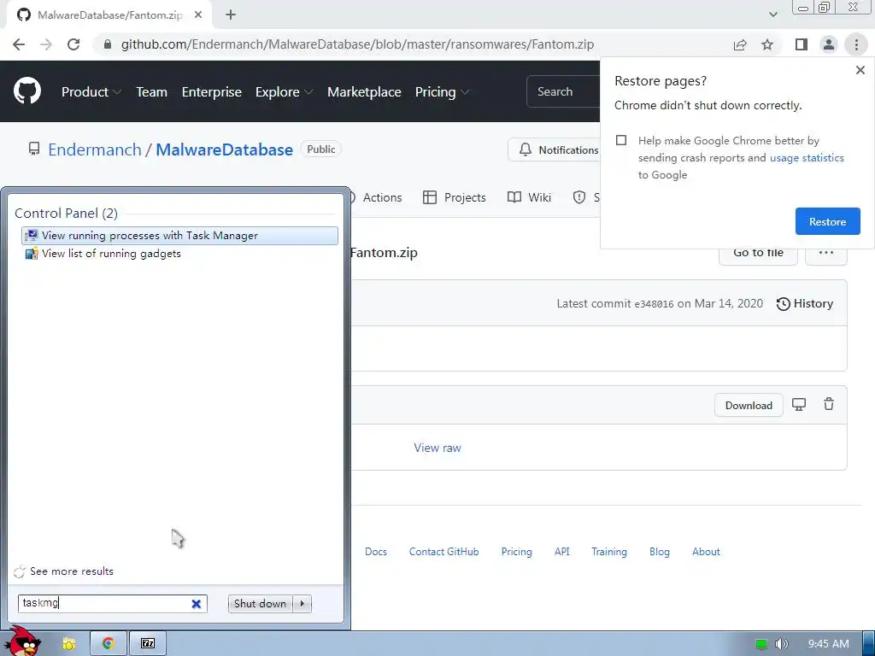Open the Blog footer link

point(659,552)
